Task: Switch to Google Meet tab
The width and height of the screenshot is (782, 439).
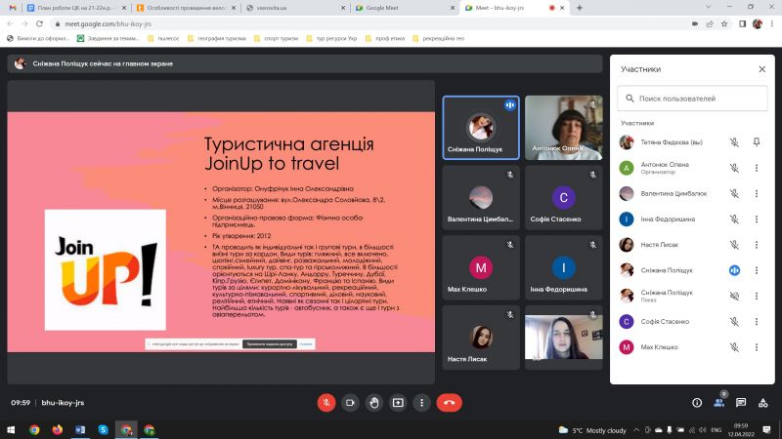Action: coord(405,8)
